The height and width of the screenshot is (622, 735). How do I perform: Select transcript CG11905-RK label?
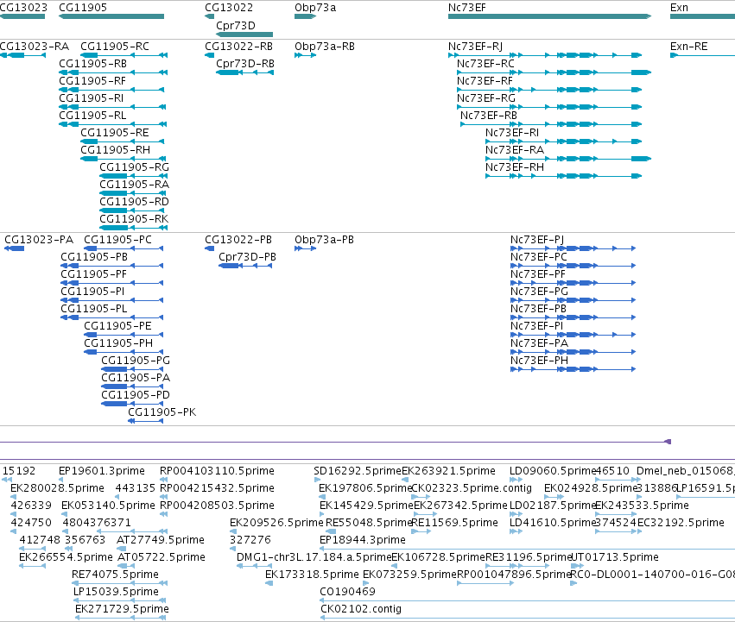point(134,219)
